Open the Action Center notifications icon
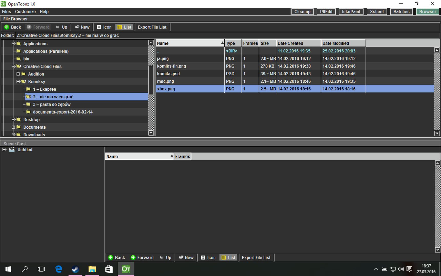The image size is (441, 276). [409, 269]
